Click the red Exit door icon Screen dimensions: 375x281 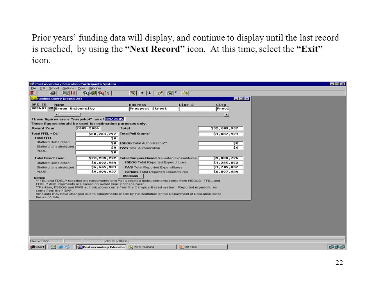point(32,93)
